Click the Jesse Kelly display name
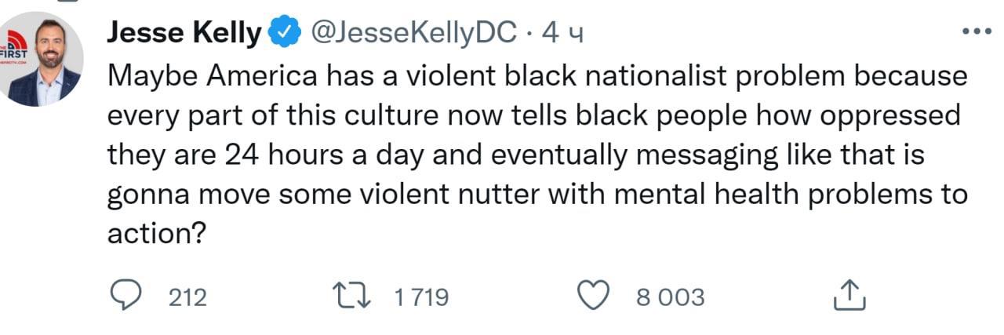 tap(184, 33)
